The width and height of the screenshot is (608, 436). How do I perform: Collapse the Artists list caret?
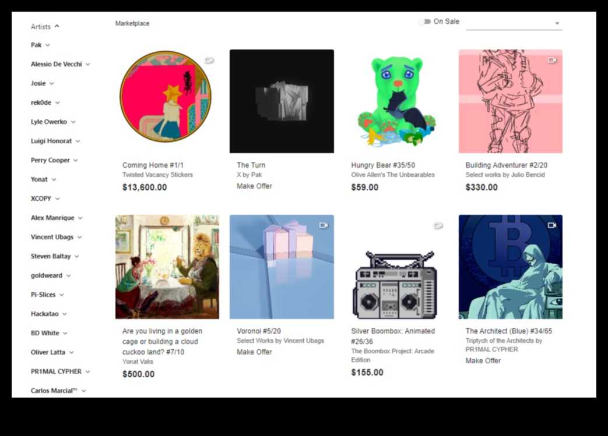click(x=57, y=26)
